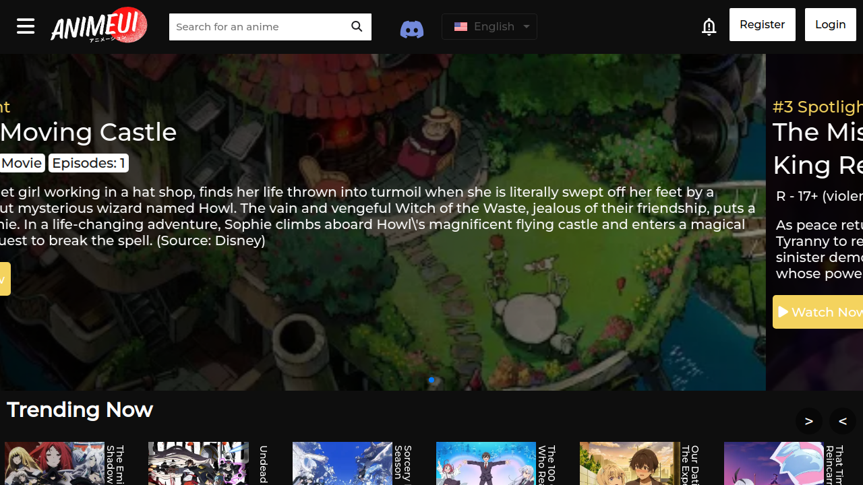This screenshot has width=863, height=485.
Task: Open 'That Time Reincarnated' trending thumbnail
Action: point(774,463)
